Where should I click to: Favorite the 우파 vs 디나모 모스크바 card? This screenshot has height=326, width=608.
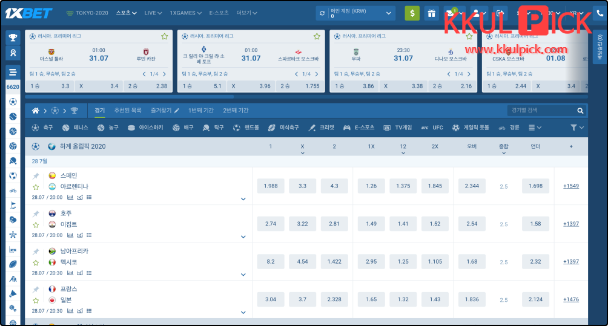pyautogui.click(x=469, y=36)
